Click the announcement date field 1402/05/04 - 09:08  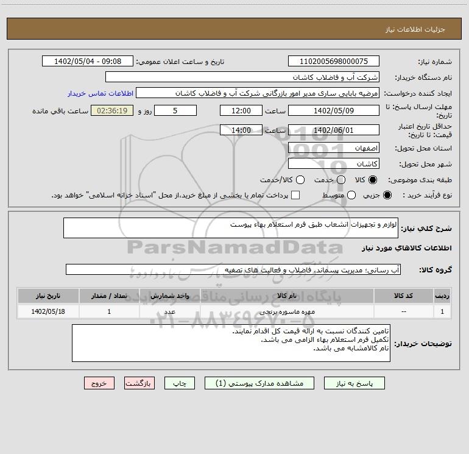(88, 62)
